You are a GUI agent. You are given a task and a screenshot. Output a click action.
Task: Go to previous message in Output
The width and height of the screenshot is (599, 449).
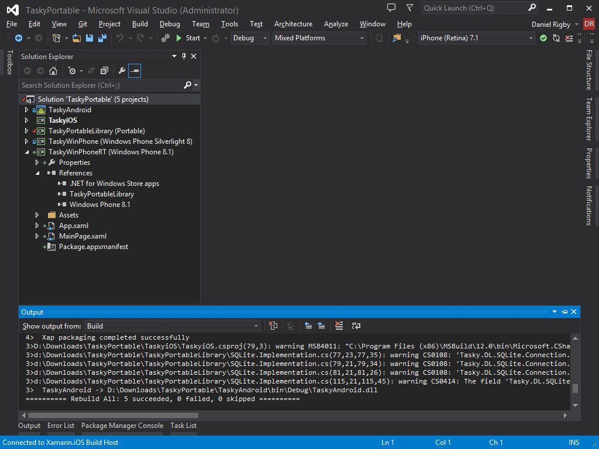(308, 326)
